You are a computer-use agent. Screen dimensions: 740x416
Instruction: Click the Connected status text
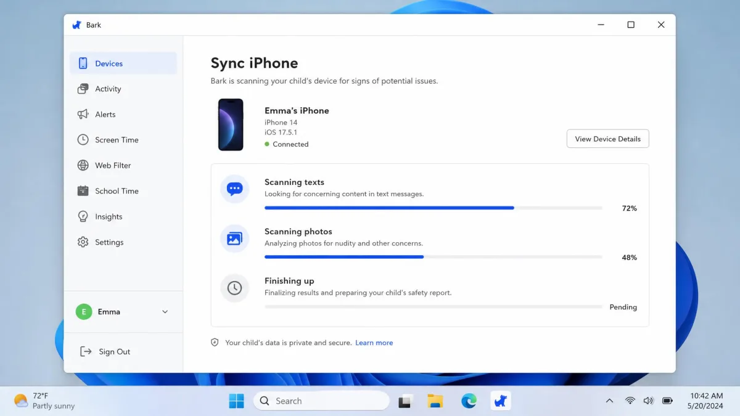point(290,144)
